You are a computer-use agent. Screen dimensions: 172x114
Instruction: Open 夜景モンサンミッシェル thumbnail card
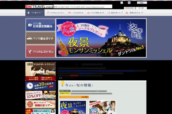click(73, 107)
